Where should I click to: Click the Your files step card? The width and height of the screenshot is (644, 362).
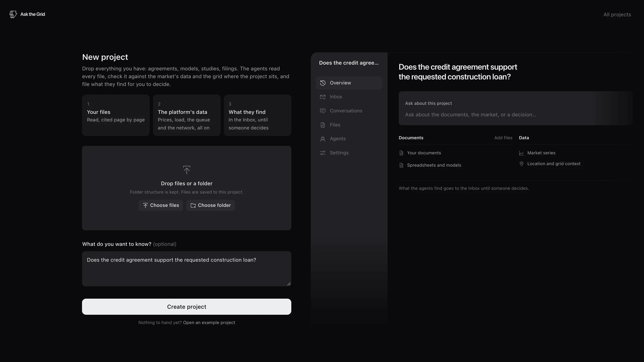[116, 115]
